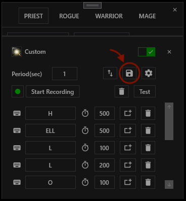186x201 pixels.
Task: Click the up-down arrows import/export icon
Action: [x=110, y=73]
